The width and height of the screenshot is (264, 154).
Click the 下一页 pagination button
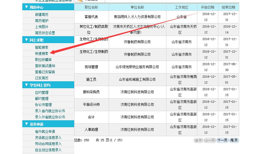pos(222,140)
